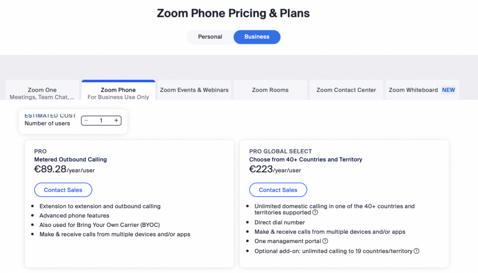Click Contact Sales under Pro Global Select
478x273 pixels.
click(x=278, y=190)
